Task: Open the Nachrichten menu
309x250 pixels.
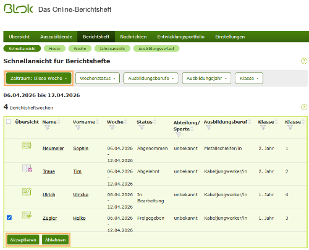Action: tap(133, 37)
